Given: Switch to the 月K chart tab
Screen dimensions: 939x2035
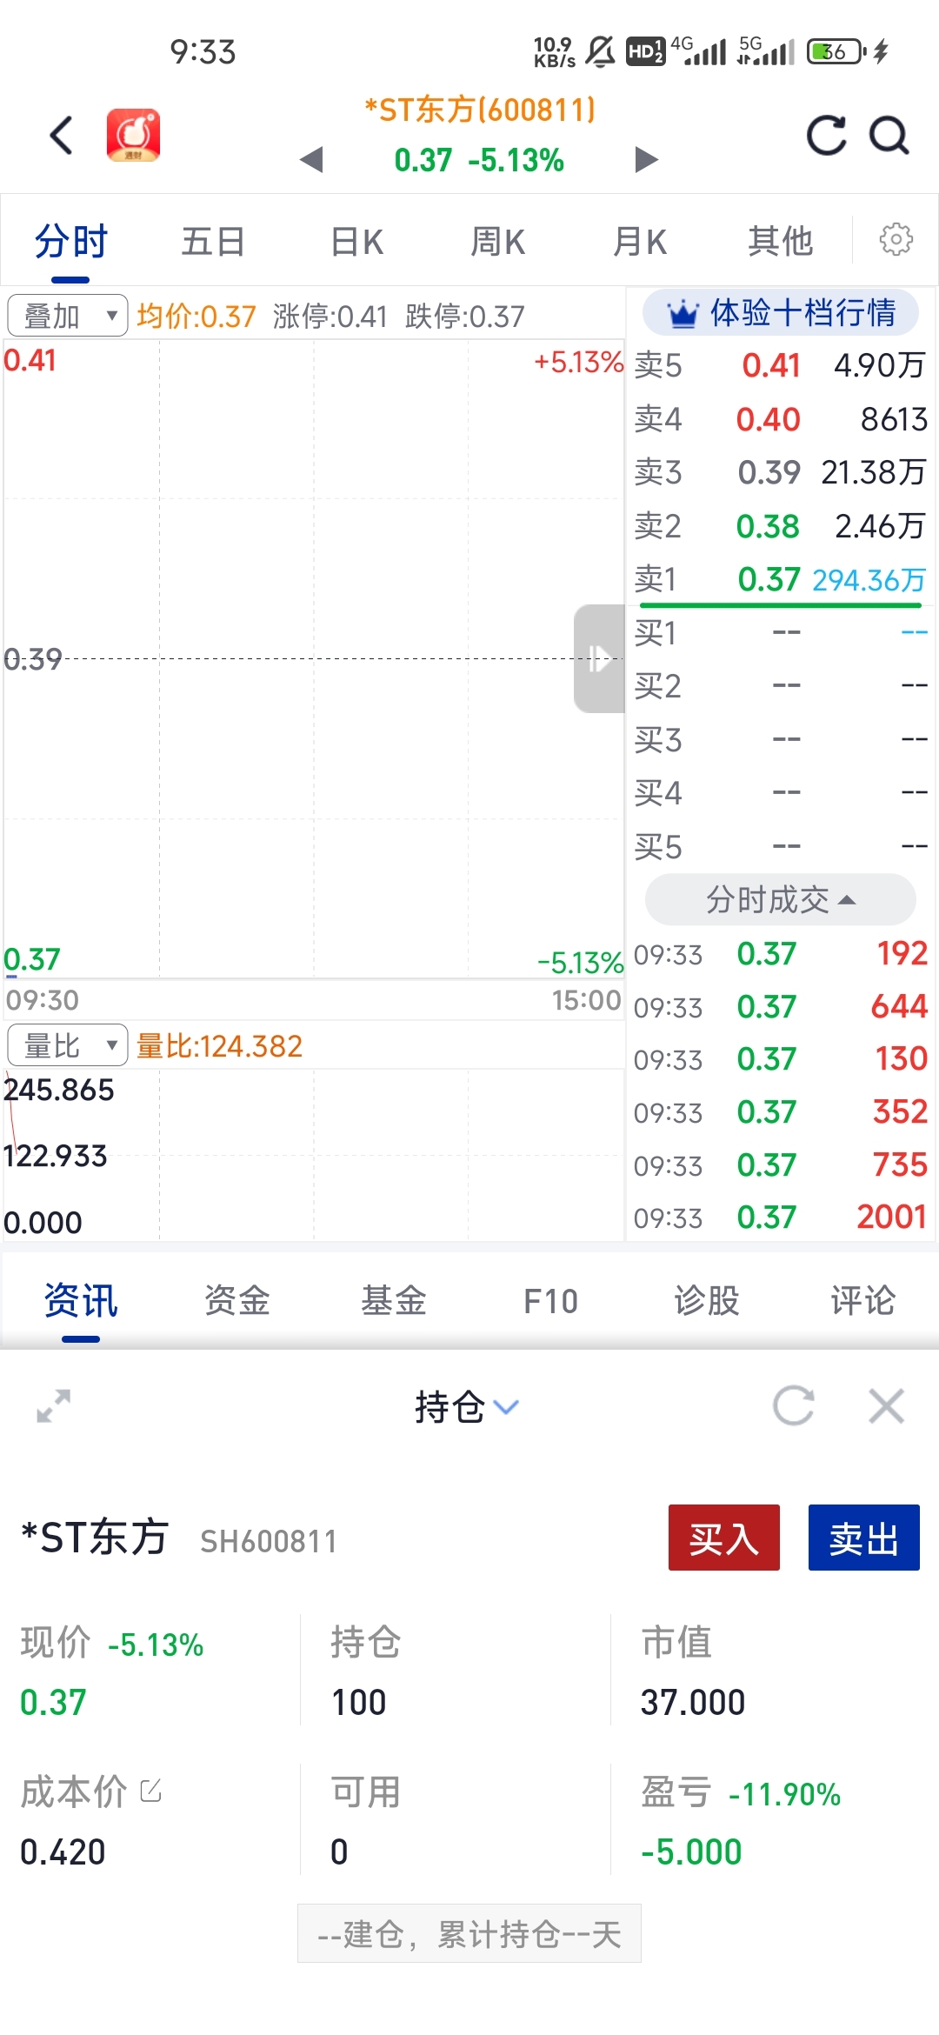Looking at the screenshot, I should (640, 241).
